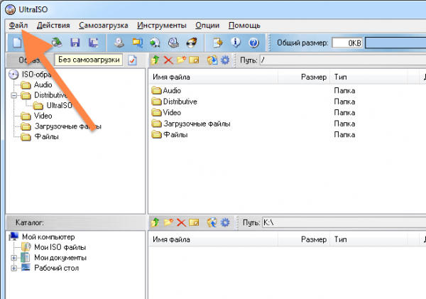Viewport: 426px width, 299px height.
Task: Select Audio folder in image tree
Action: point(43,85)
